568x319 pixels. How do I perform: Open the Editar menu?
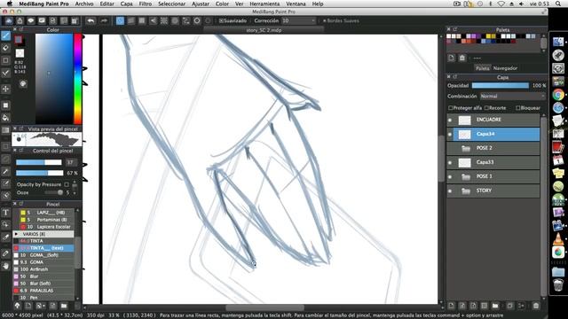[x=106, y=4]
